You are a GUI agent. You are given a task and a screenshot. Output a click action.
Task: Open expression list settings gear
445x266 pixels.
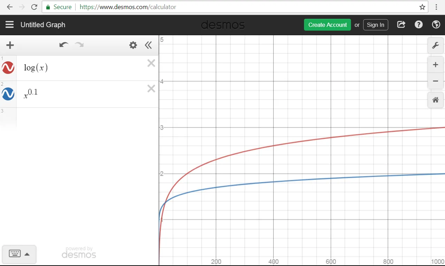point(133,45)
